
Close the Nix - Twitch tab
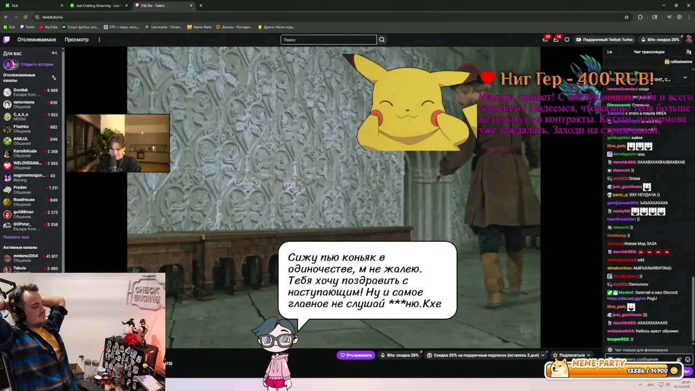click(x=191, y=5)
